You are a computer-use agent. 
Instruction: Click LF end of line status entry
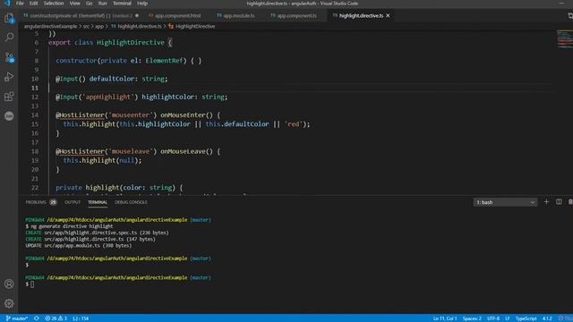pos(508,318)
